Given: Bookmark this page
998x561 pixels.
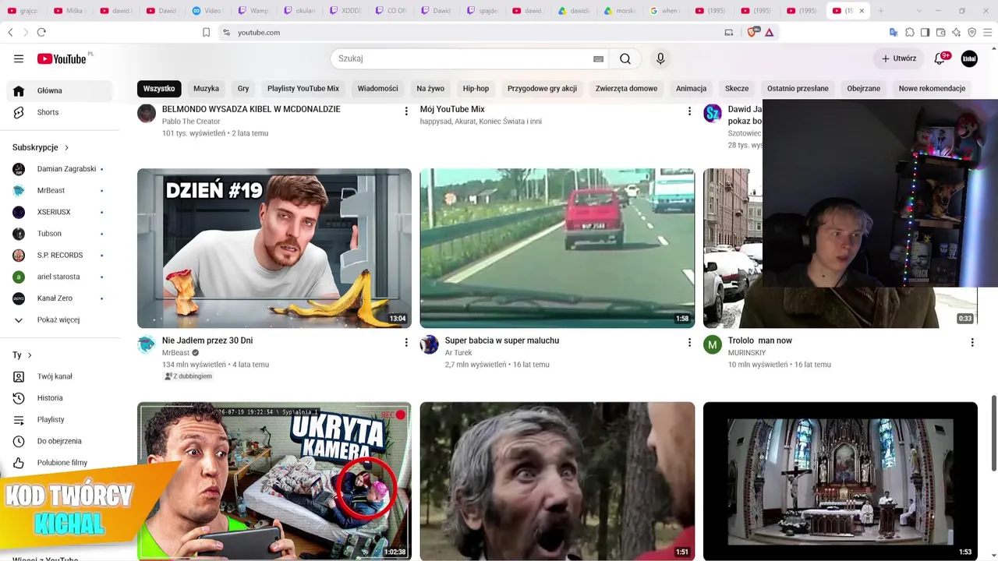Looking at the screenshot, I should point(206,32).
